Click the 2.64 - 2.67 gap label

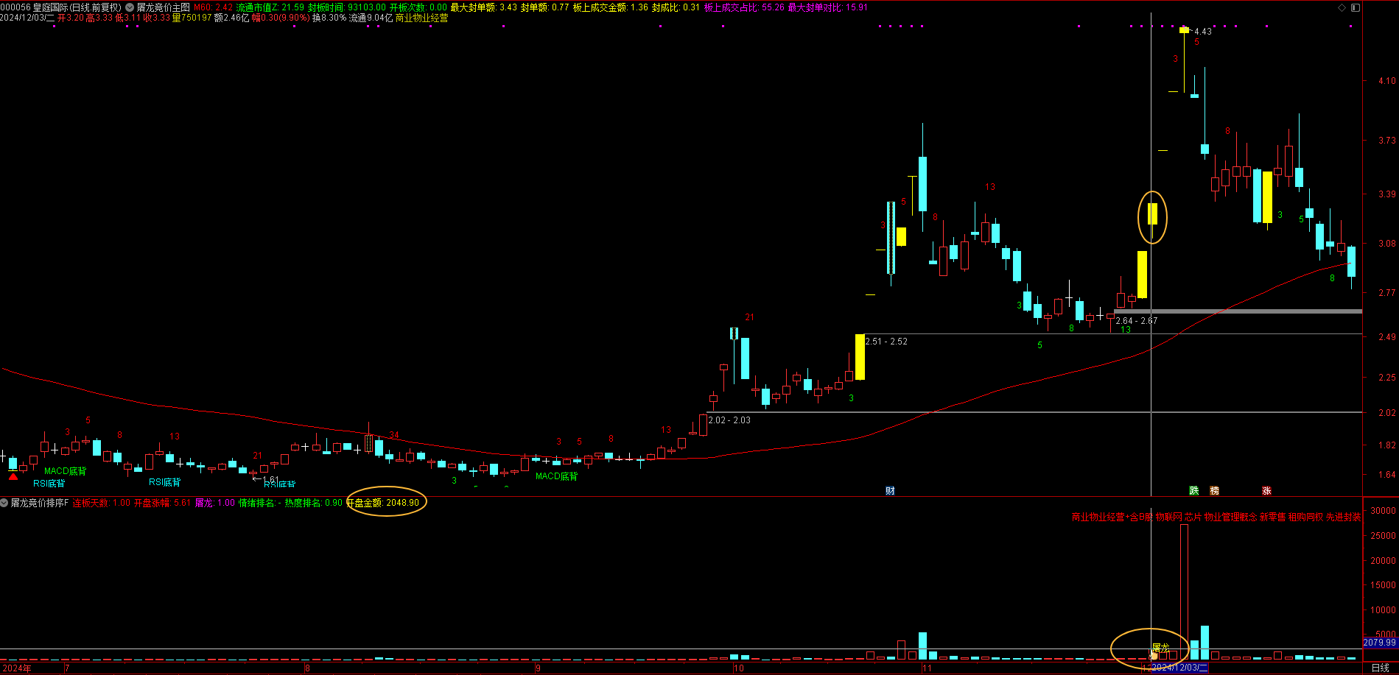tap(1137, 321)
